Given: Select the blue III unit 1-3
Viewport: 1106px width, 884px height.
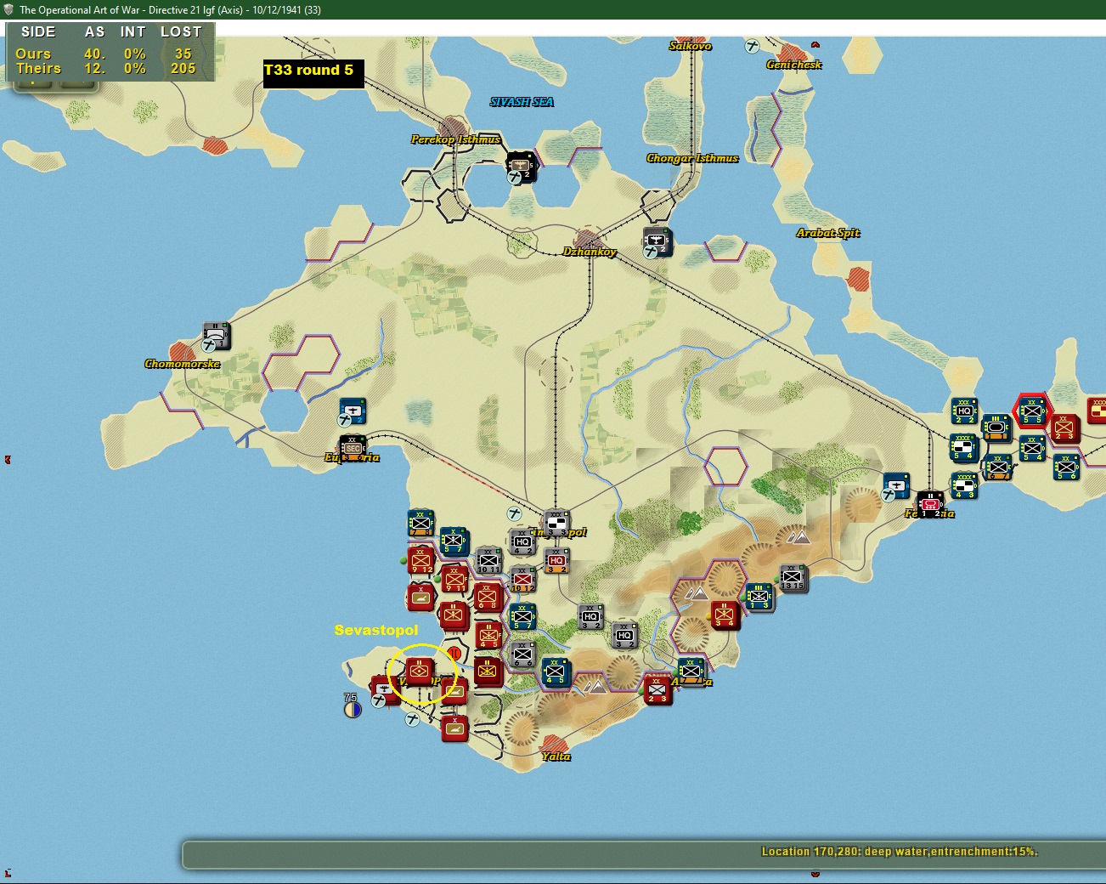Looking at the screenshot, I should point(759,597).
